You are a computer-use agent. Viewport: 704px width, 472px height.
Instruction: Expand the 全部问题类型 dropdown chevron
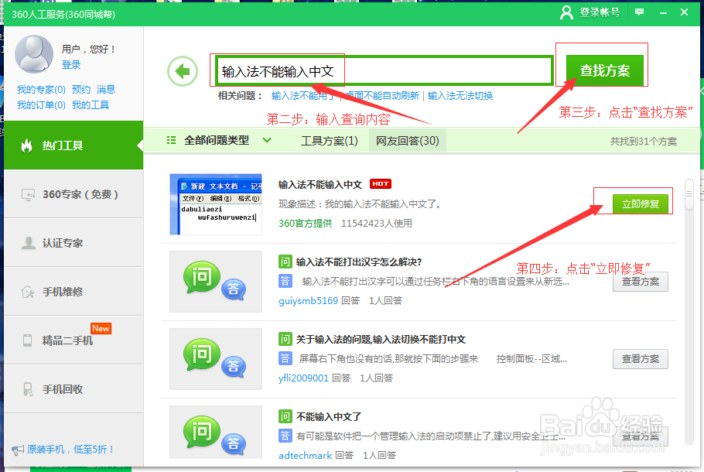267,140
